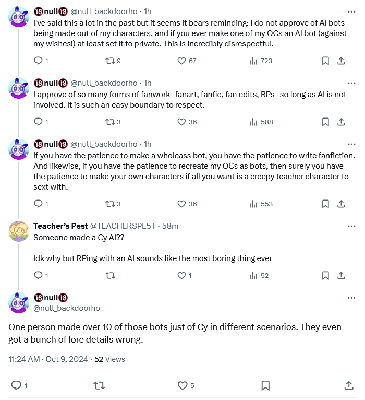This screenshot has height=400, width=365.
Task: Click null's avatar on the main tweet
Action: coord(19,303)
